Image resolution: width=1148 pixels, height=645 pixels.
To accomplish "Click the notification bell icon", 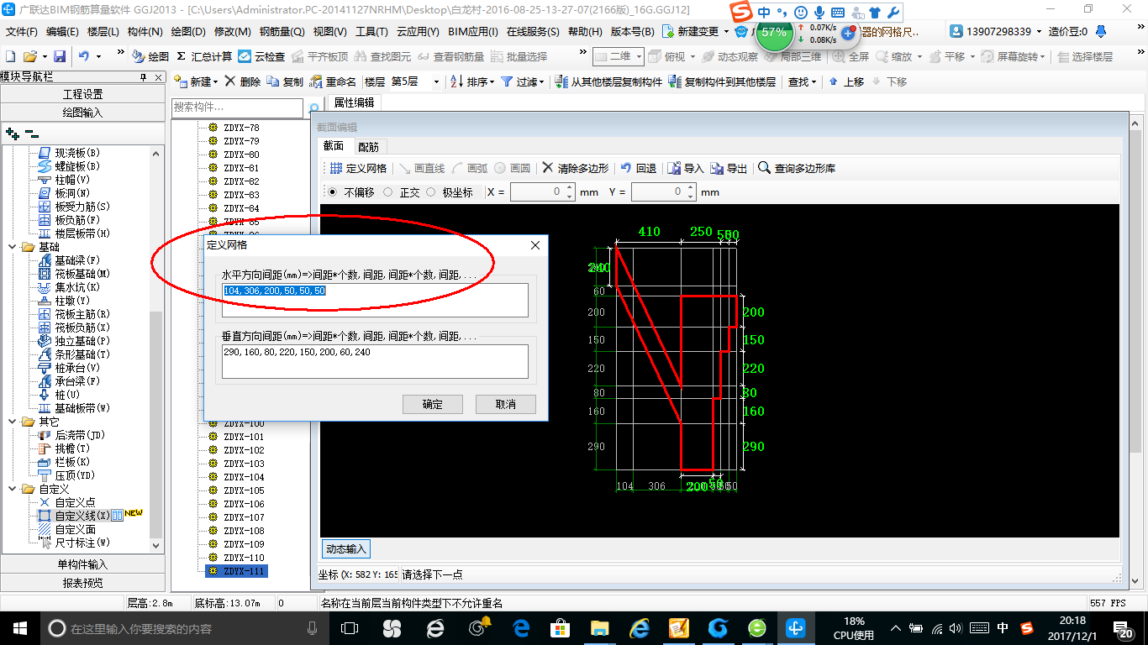I will 1102,31.
